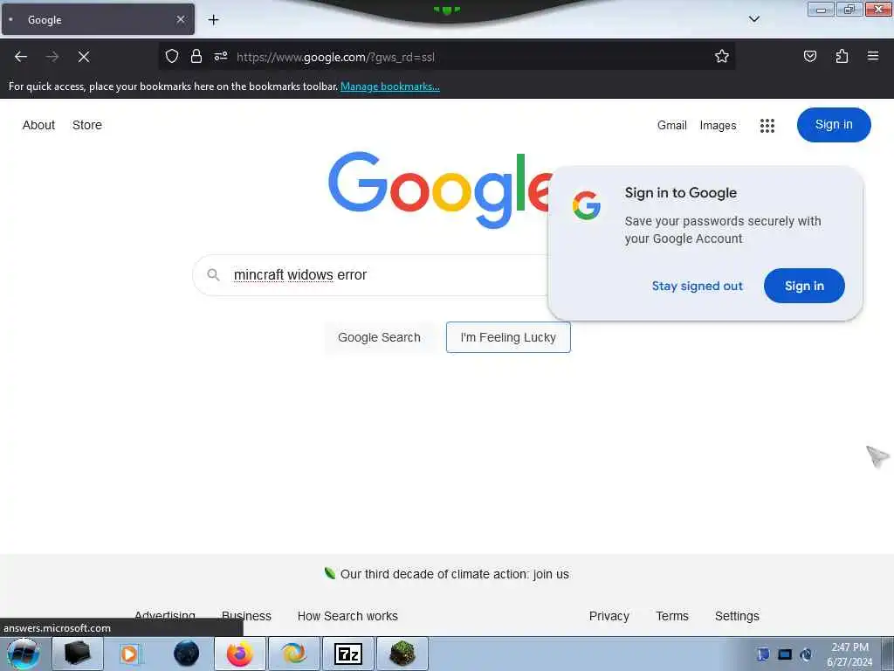This screenshot has height=671, width=894.
Task: Click the Google logo
Action: pyautogui.click(x=440, y=190)
